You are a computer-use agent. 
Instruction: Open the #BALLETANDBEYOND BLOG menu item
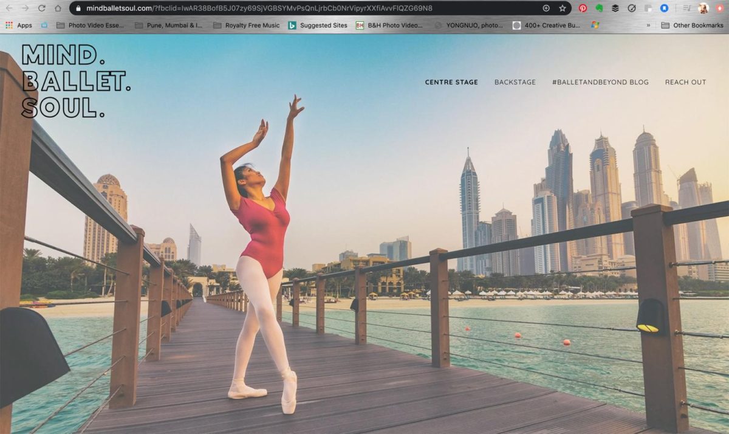point(600,82)
